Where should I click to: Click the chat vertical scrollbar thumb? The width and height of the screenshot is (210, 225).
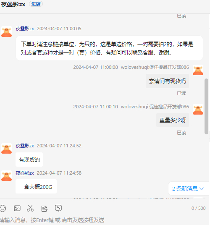pos(206,106)
